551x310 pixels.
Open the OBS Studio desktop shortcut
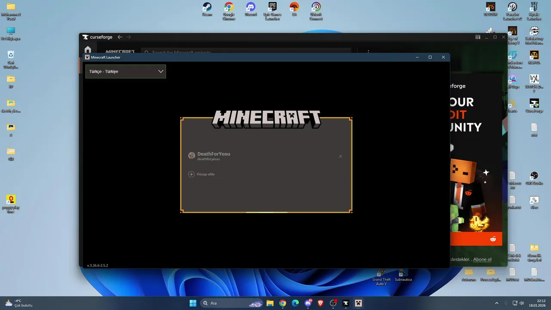pyautogui.click(x=534, y=178)
